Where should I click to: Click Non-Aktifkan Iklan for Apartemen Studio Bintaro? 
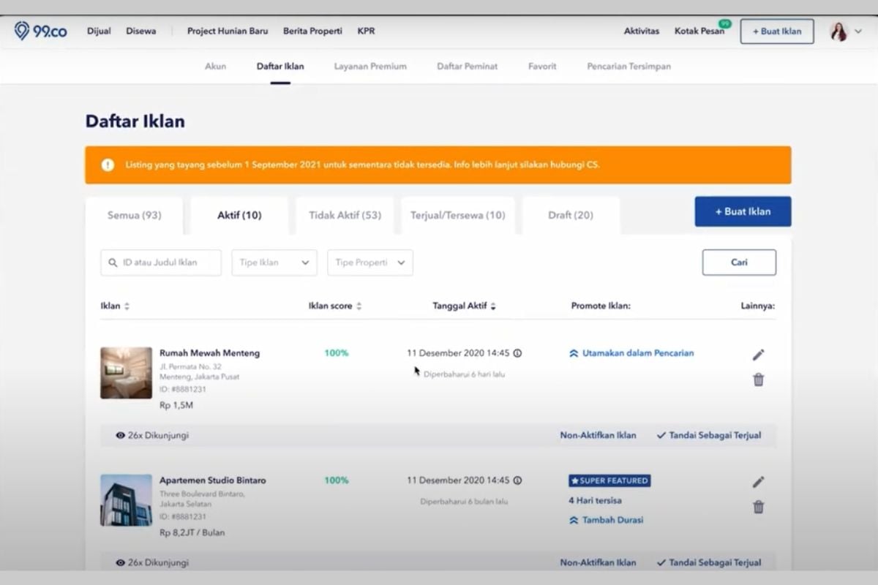click(598, 562)
